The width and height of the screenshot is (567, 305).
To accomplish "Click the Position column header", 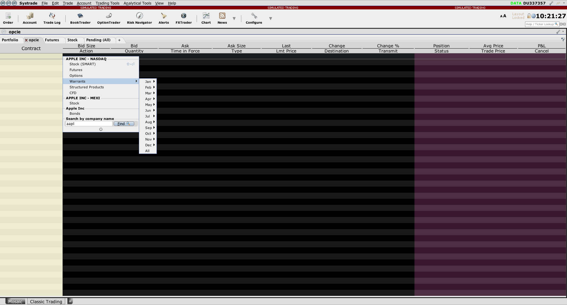I will [x=441, y=46].
